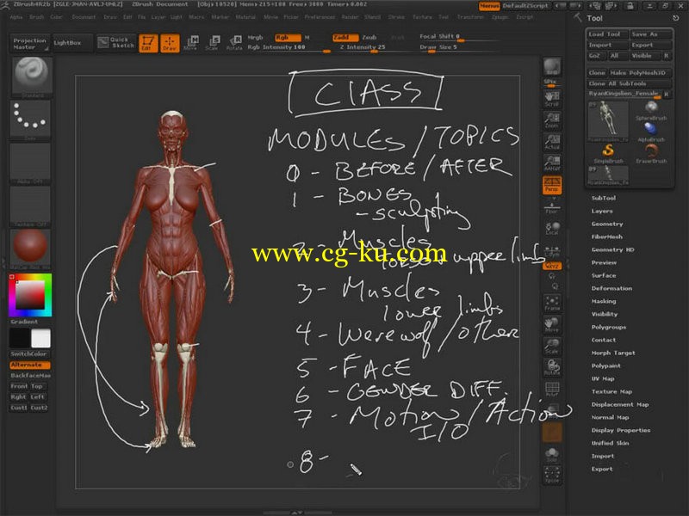
Task: Click the Actual size icon
Action: click(552, 142)
